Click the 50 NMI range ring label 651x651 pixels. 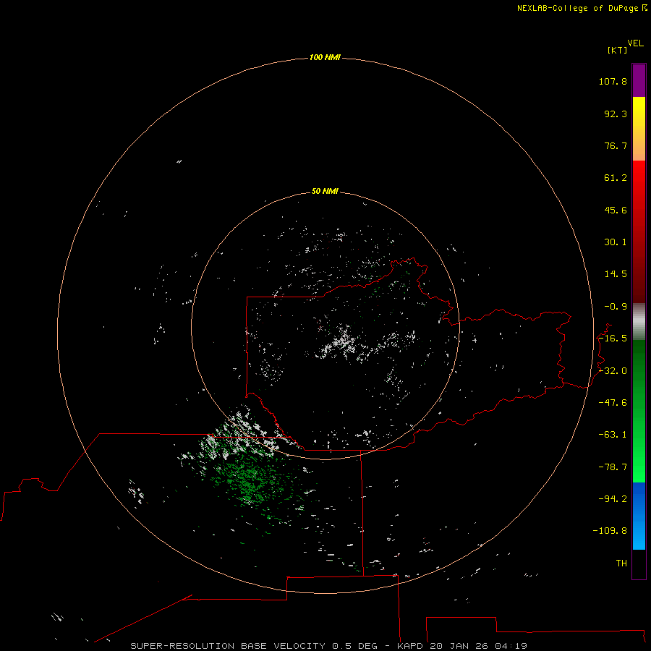point(325,191)
